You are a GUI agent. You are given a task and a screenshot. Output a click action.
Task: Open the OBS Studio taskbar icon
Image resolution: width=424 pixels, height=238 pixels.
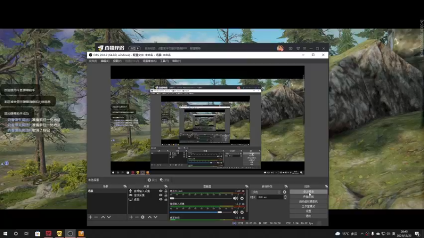pyautogui.click(x=70, y=233)
